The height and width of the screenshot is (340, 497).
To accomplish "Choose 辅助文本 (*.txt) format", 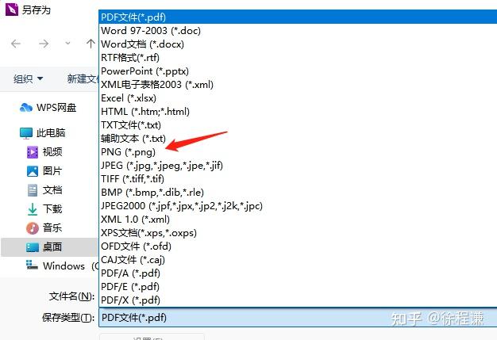I will coord(298,138).
